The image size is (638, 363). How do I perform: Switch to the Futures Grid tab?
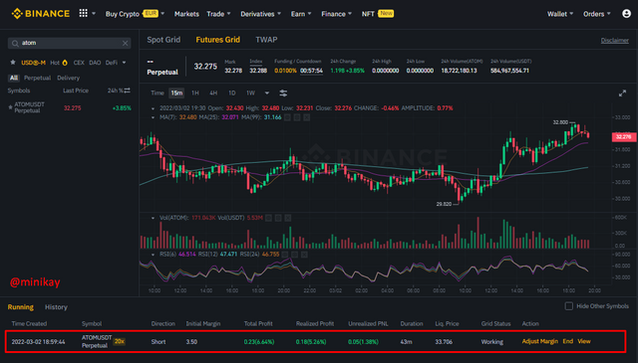coord(217,40)
